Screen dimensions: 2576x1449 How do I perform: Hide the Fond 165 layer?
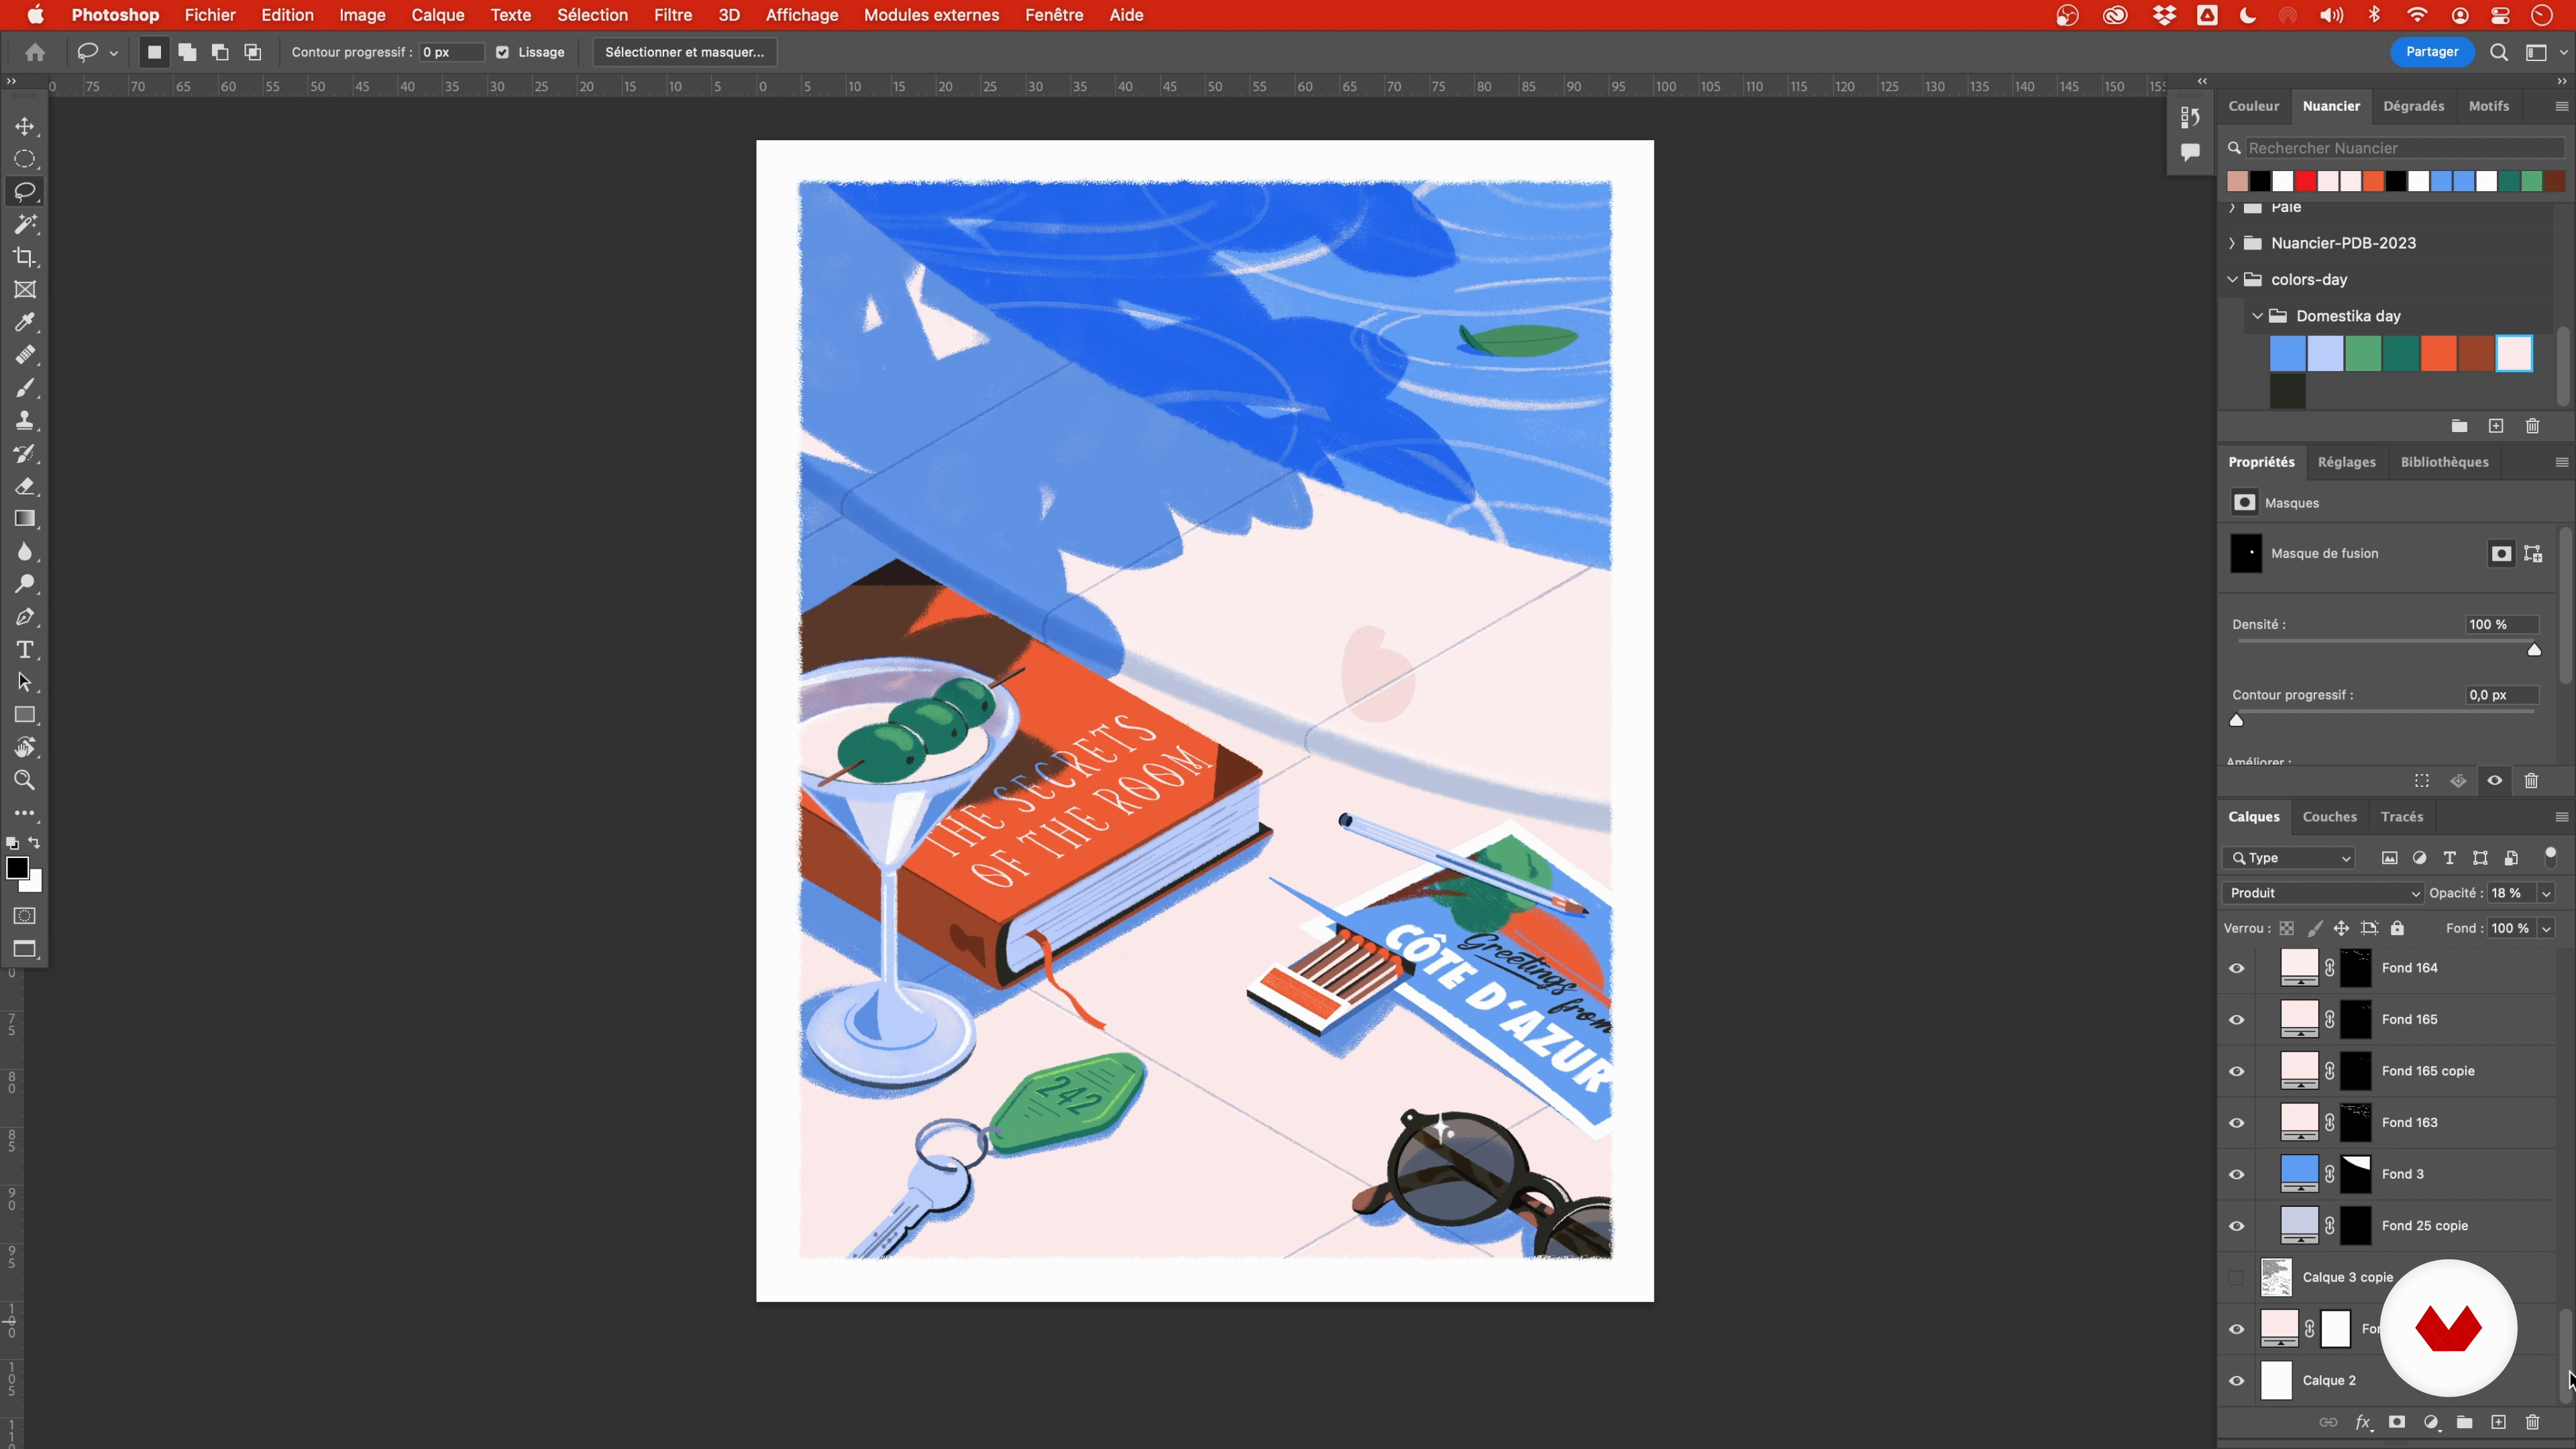click(2237, 1020)
